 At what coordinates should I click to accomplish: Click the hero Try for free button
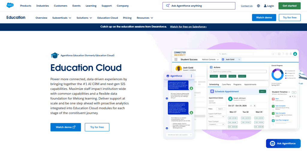[x=97, y=127]
